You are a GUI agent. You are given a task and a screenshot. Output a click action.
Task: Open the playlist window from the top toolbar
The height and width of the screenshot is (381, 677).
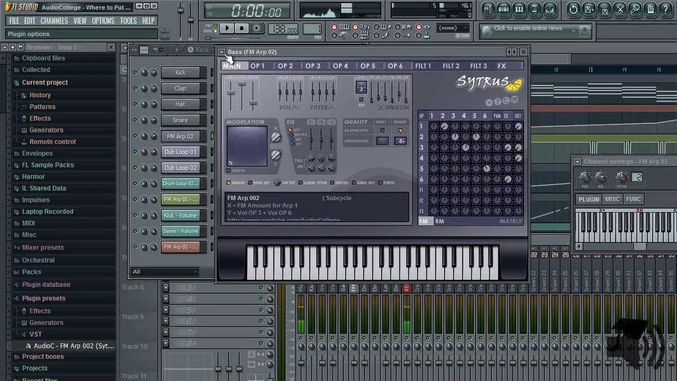488,9
